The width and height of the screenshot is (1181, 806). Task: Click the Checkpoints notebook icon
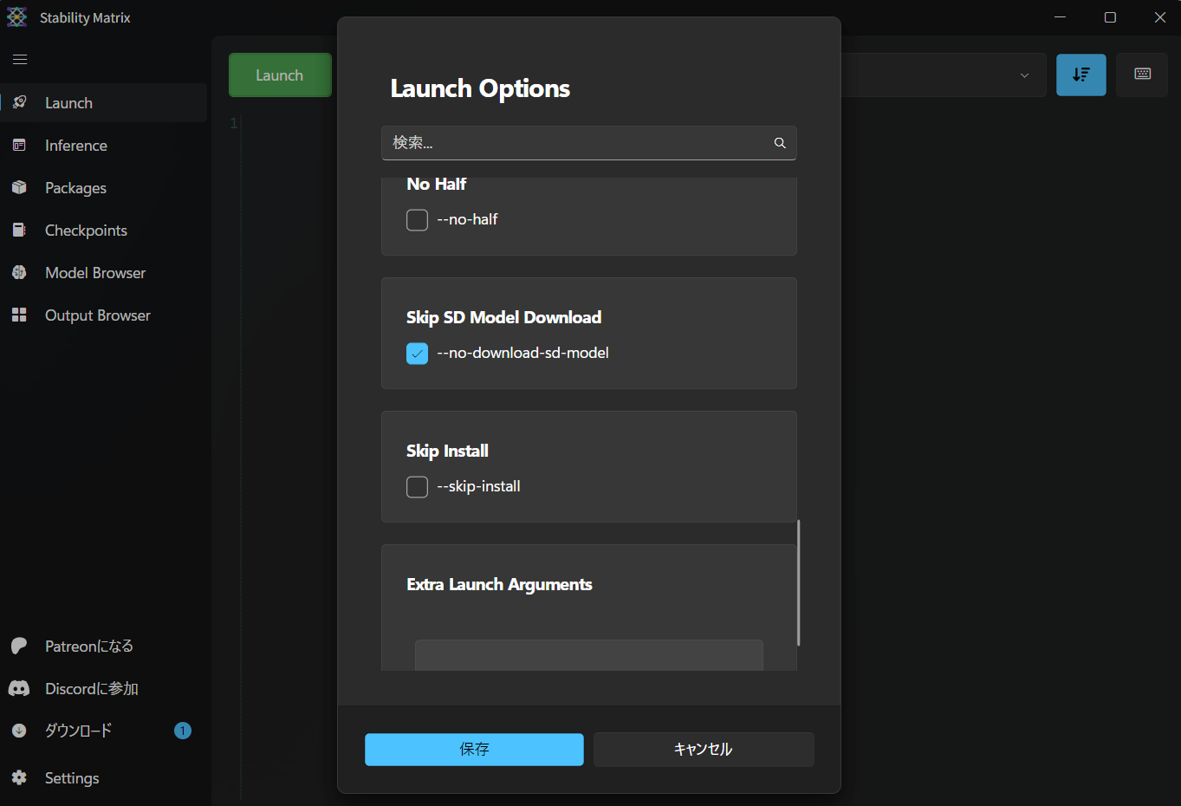(x=19, y=230)
